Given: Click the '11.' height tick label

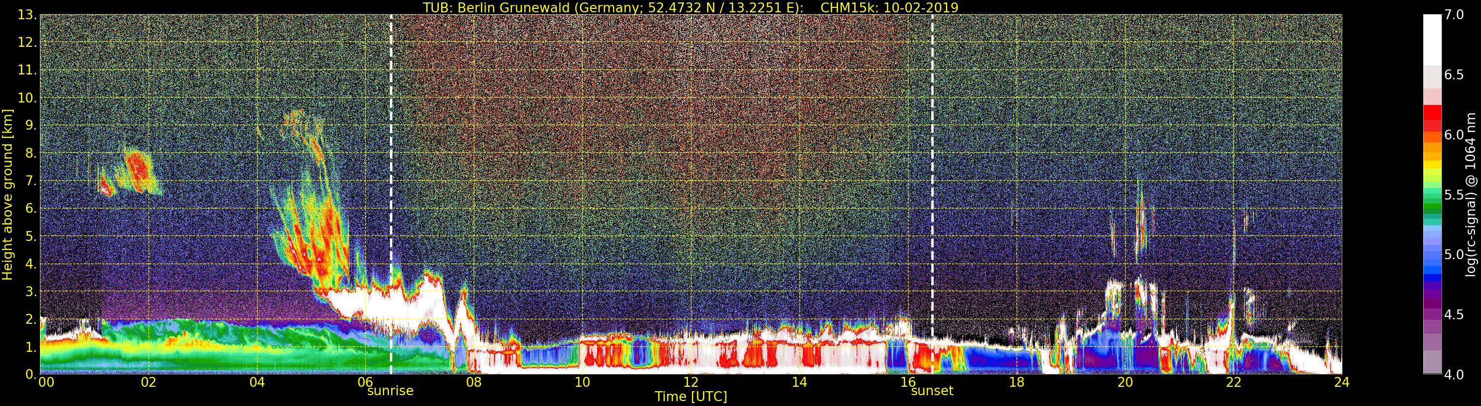Looking at the screenshot, I should pos(27,70).
